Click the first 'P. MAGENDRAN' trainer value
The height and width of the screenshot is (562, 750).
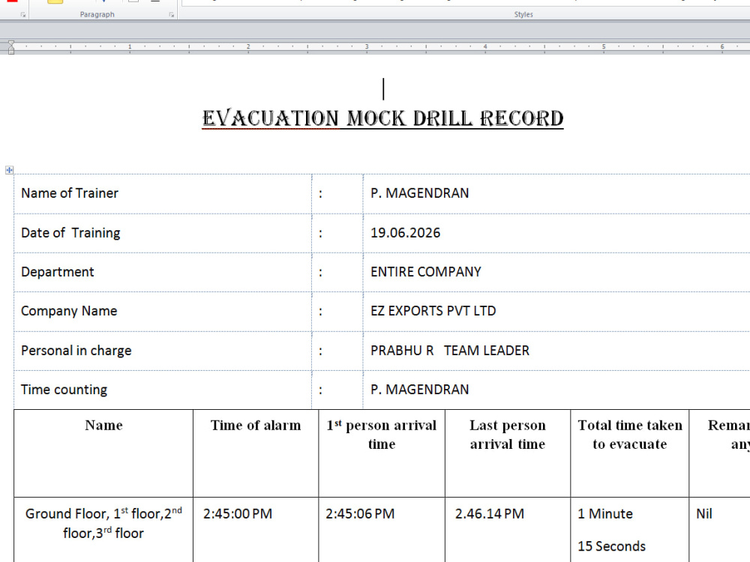click(419, 193)
